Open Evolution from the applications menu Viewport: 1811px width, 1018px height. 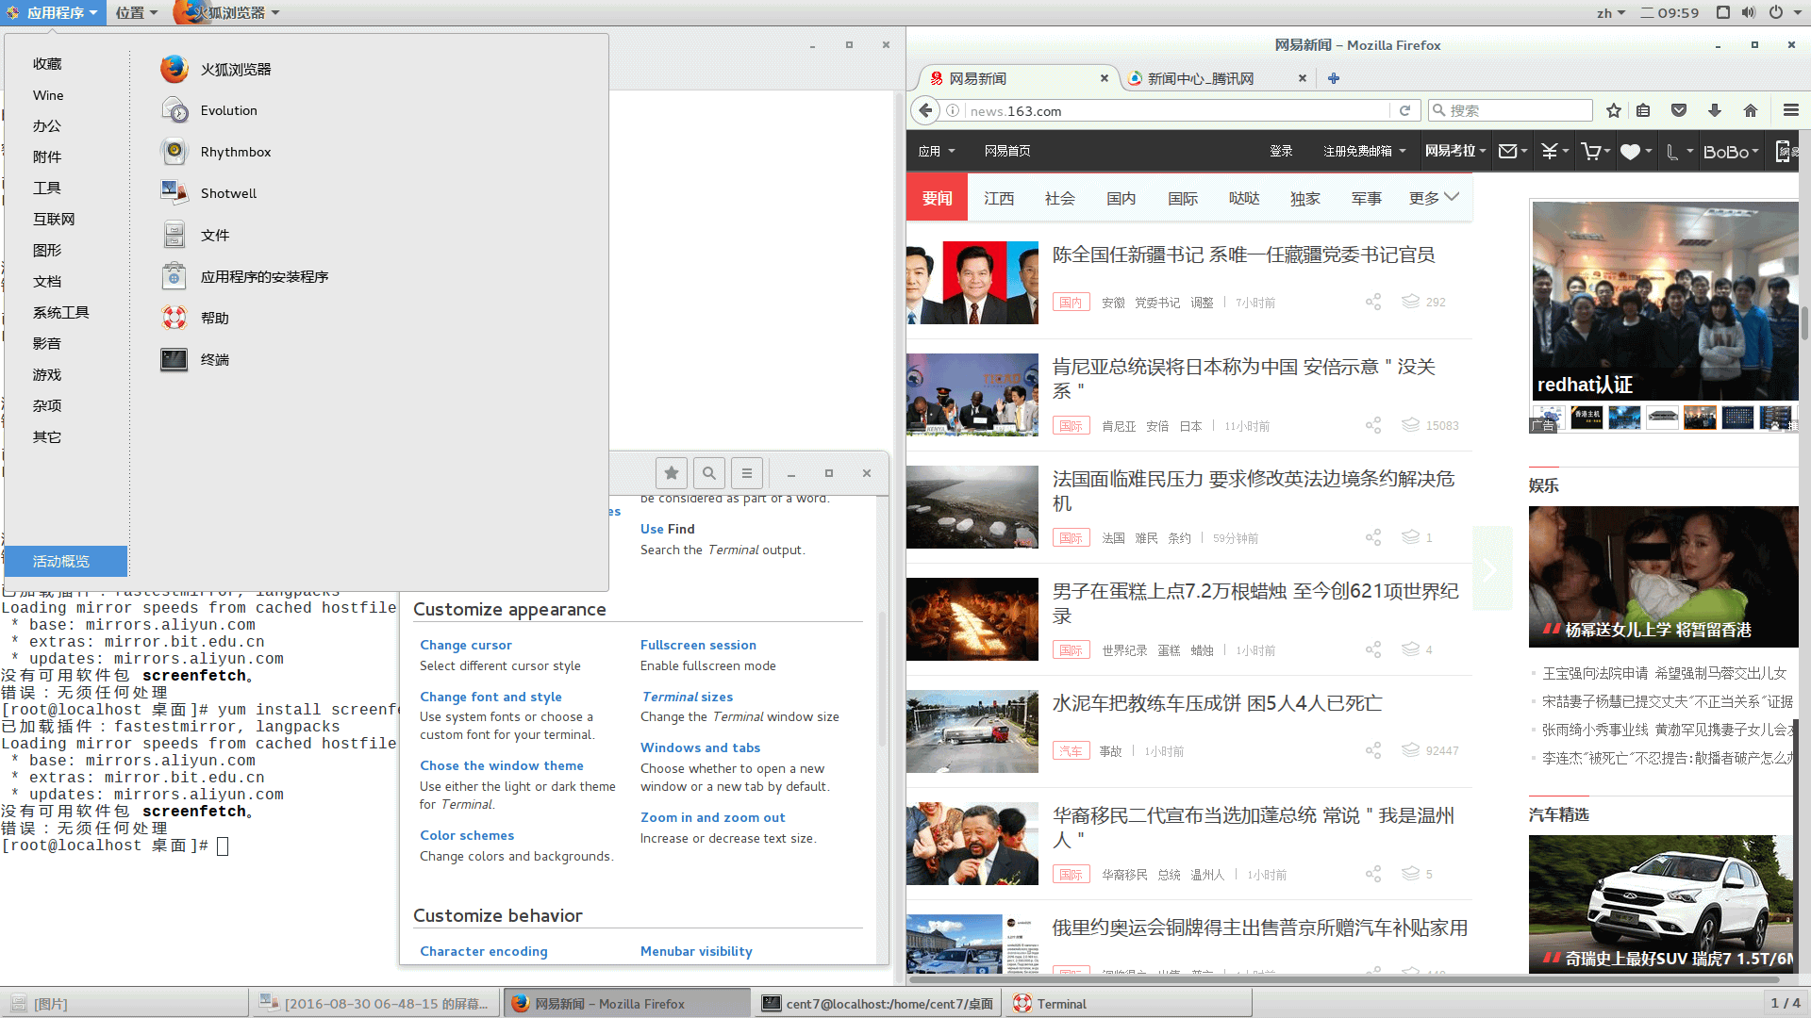point(209,110)
